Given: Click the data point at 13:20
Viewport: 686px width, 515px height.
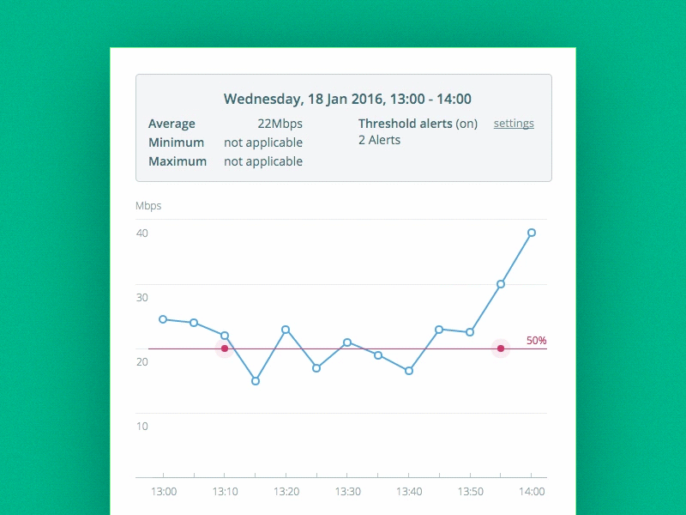Looking at the screenshot, I should point(286,329).
